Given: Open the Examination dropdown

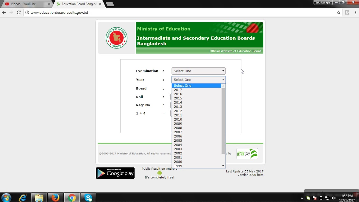Looking at the screenshot, I should pyautogui.click(x=199, y=71).
